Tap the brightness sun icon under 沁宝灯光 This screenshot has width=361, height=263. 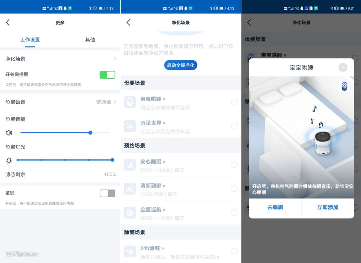click(9, 161)
